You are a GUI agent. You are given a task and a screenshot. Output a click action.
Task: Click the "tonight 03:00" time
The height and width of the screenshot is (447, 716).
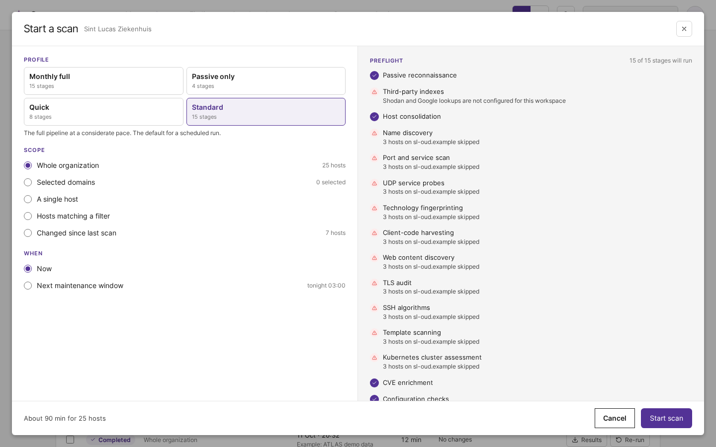[326, 286]
